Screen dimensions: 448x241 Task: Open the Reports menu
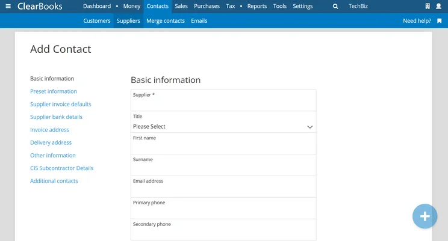[x=257, y=6]
